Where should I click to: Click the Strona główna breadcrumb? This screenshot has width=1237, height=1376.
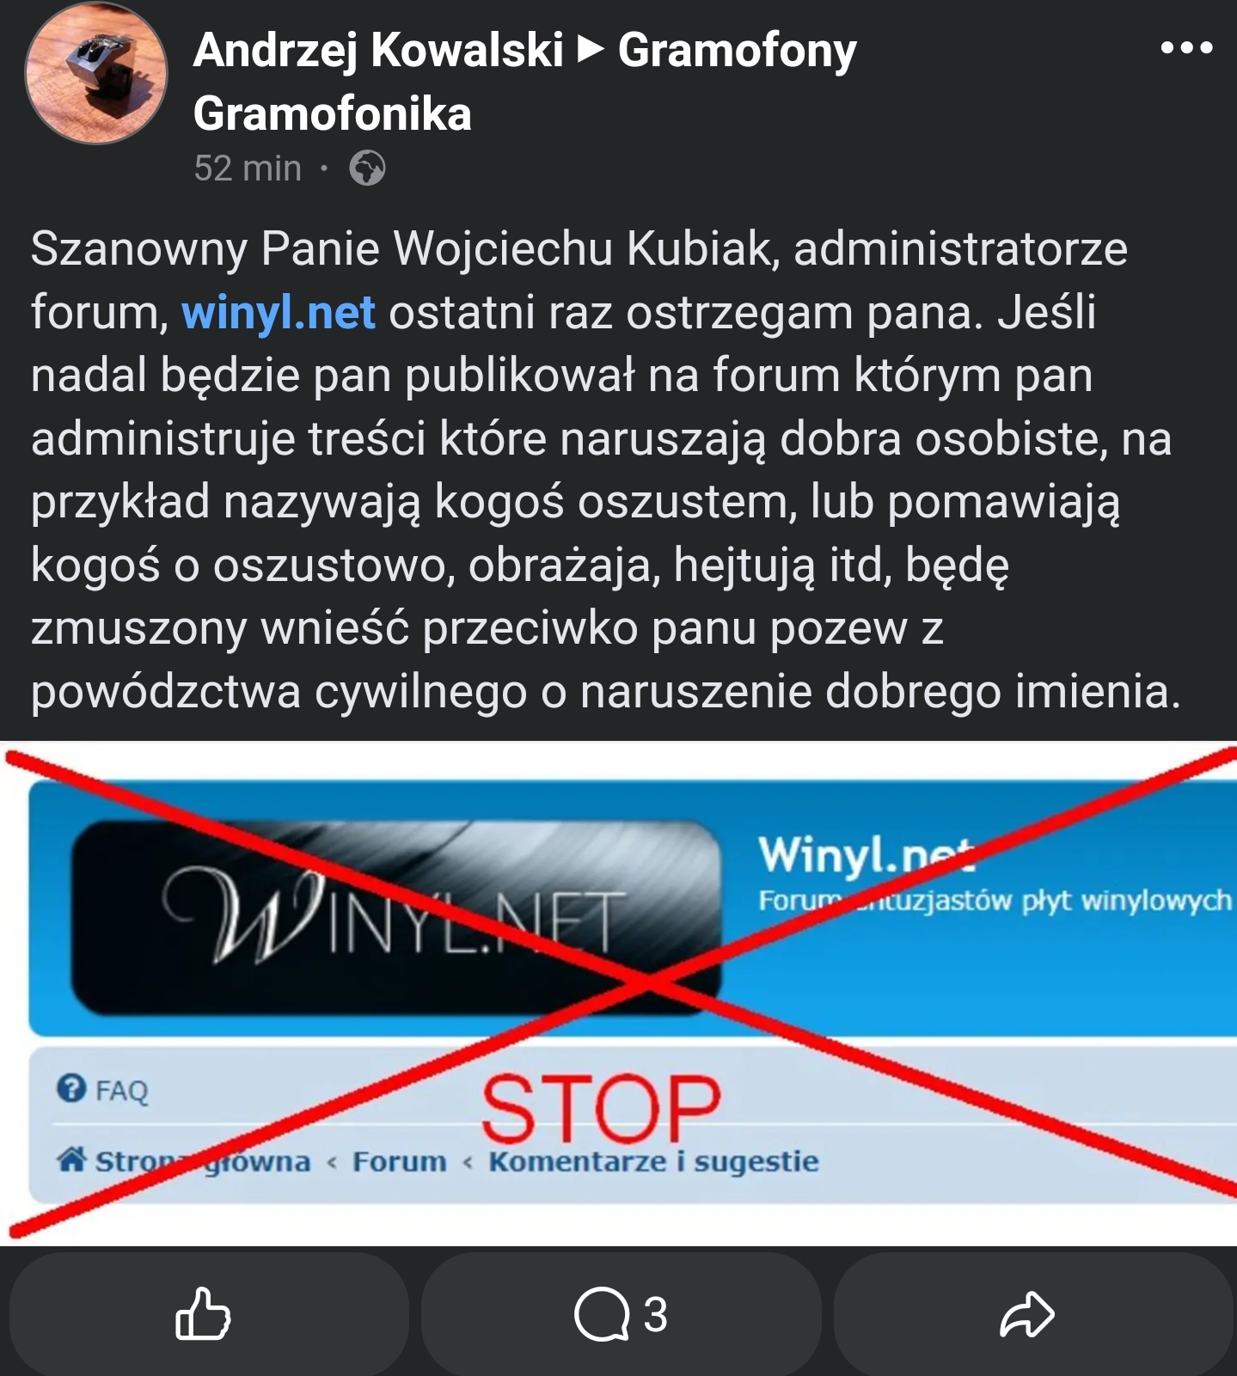[203, 1161]
